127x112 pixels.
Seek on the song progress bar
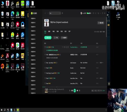(x=74, y=87)
